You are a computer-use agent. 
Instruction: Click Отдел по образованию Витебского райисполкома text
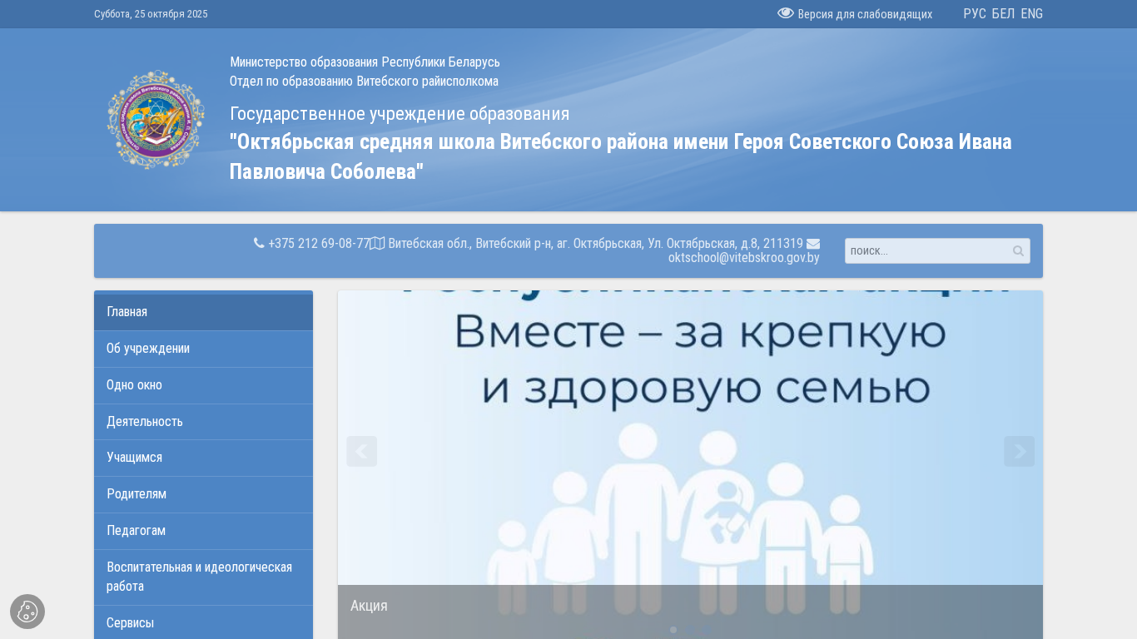[x=364, y=82]
